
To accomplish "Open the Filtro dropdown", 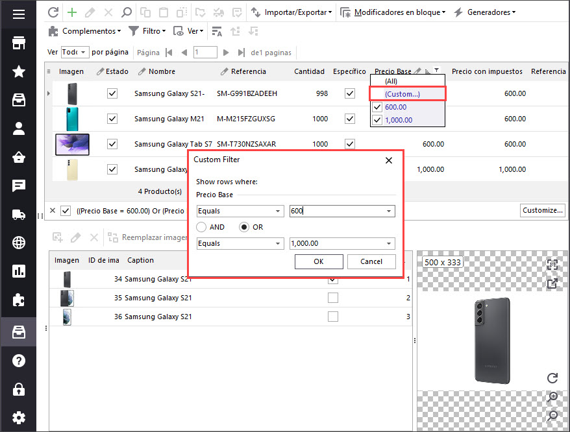I will click(x=147, y=31).
